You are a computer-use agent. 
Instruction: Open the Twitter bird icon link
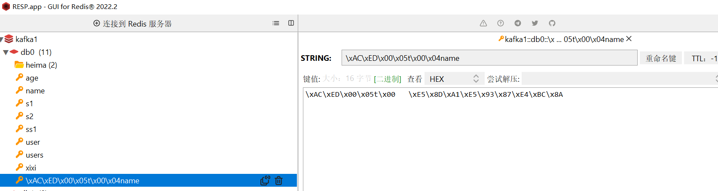tap(535, 23)
